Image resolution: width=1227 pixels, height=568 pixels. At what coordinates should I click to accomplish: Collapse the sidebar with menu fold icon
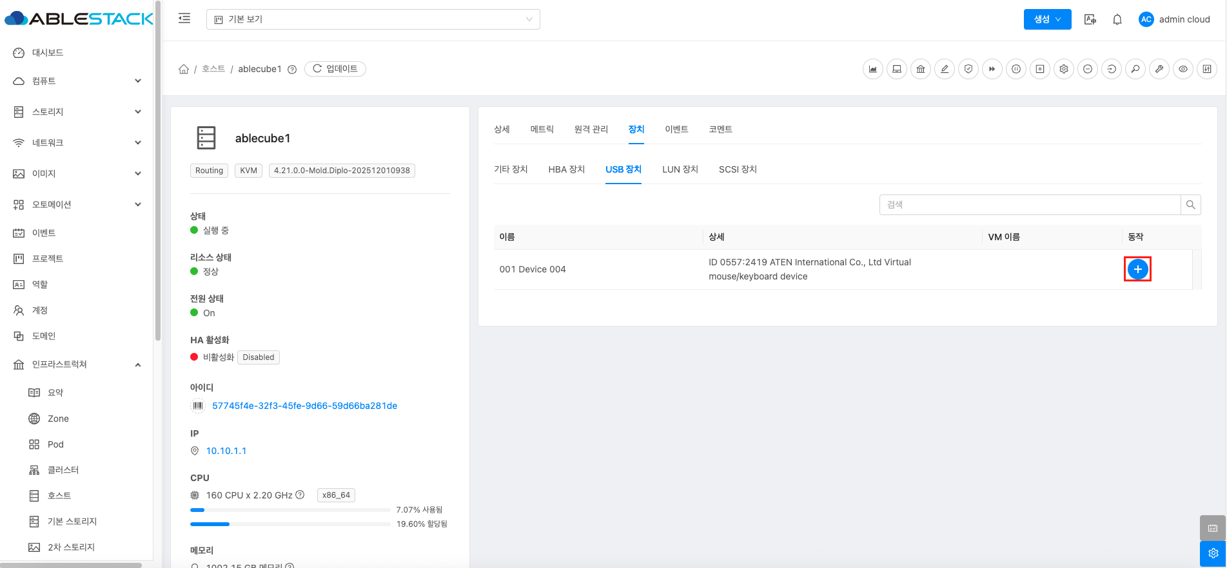[184, 19]
